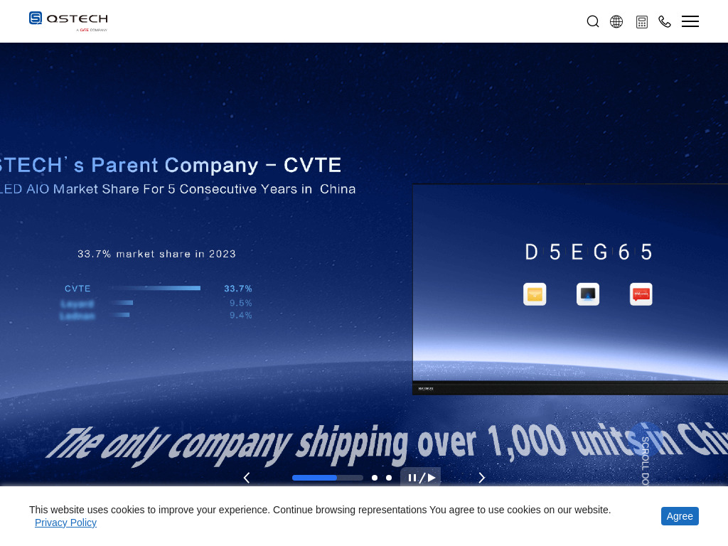Click the QSTECH logo

pos(68,21)
